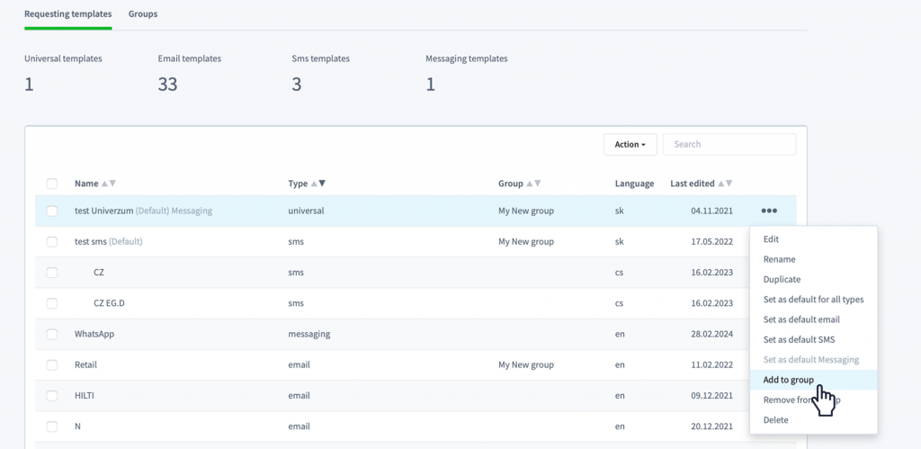Check the box for WhatsApp template
Image resolution: width=921 pixels, height=449 pixels.
tap(51, 334)
